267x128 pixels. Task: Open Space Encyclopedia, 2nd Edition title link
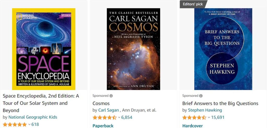41,103
